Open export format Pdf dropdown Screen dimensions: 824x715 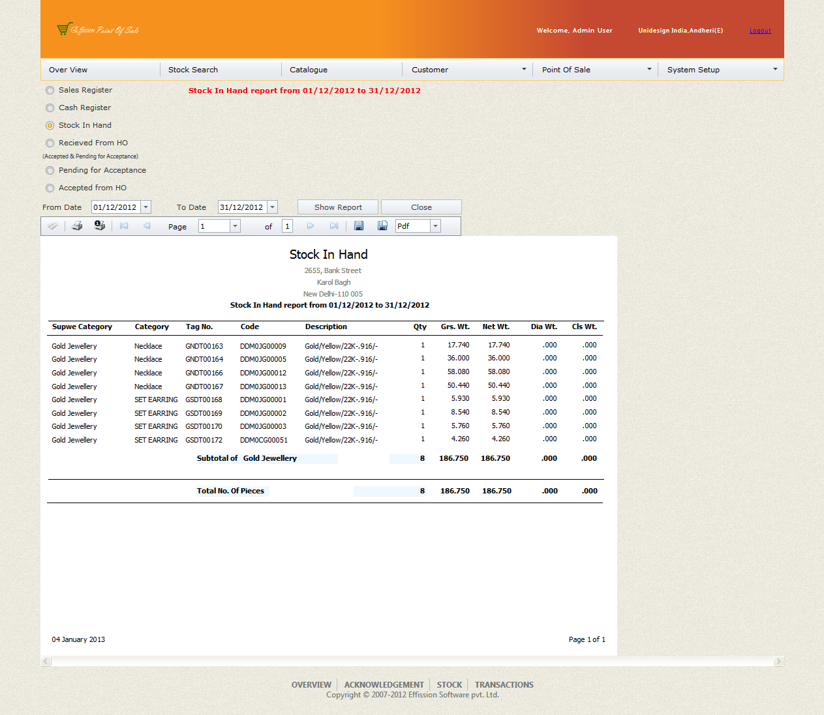pyautogui.click(x=436, y=226)
